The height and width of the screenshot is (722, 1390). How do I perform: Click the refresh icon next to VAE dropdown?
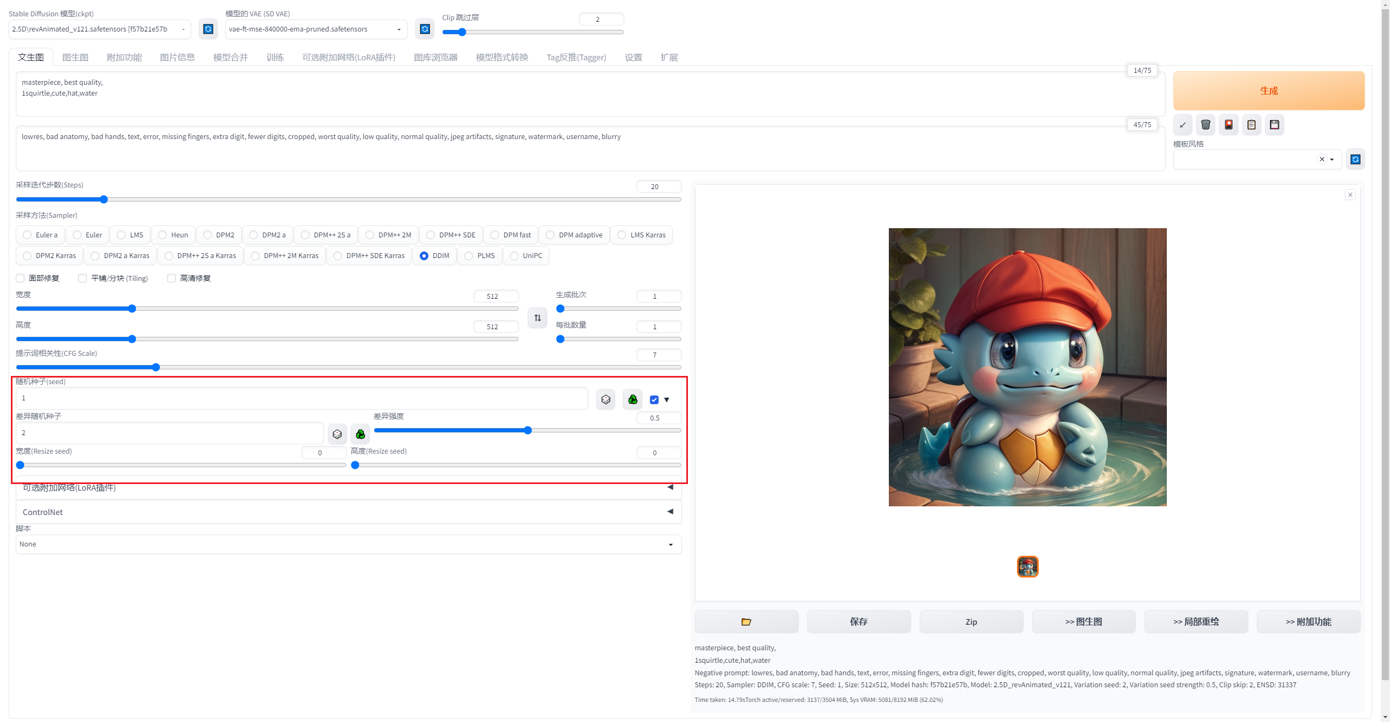click(425, 29)
